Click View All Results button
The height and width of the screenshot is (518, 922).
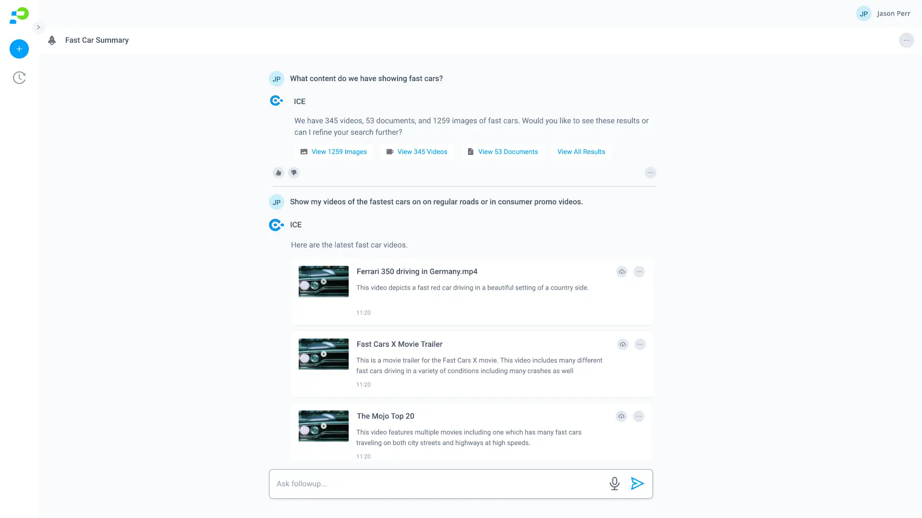pyautogui.click(x=581, y=152)
